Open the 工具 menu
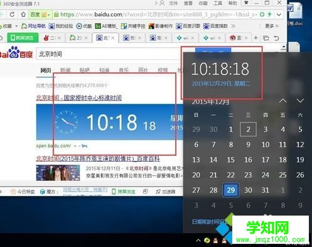Viewport: 312px width, 247px height. pyautogui.click(x=218, y=3)
